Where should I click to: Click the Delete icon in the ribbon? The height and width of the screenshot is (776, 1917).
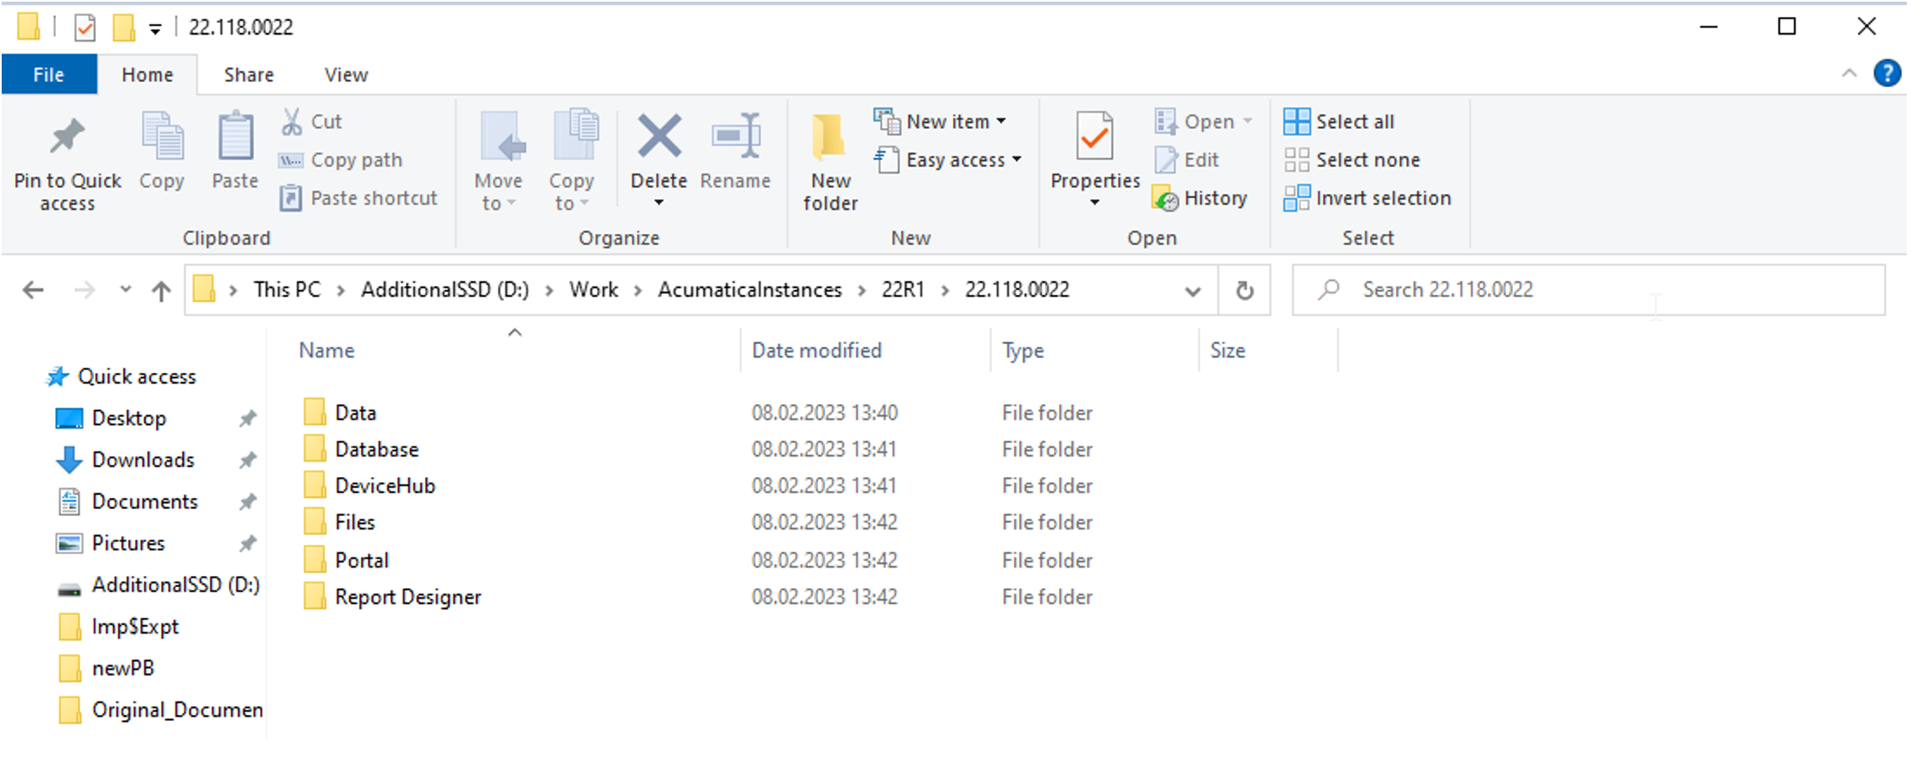pos(658,137)
